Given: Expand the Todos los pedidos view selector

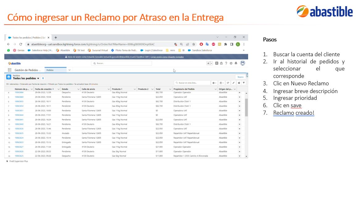Looking at the screenshot, I should coord(38,78).
